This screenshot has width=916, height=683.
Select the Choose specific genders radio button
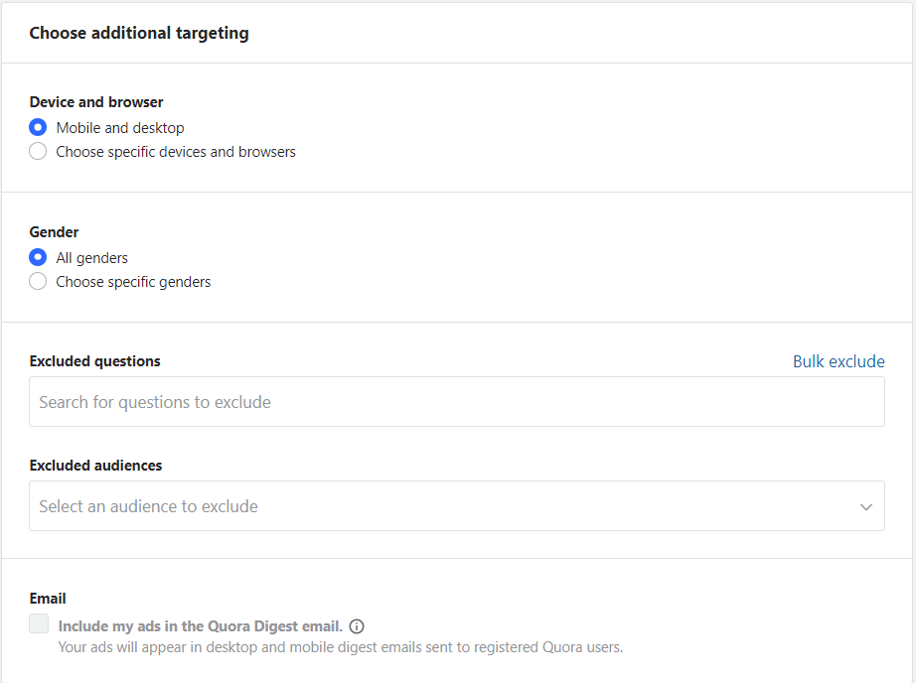point(38,281)
